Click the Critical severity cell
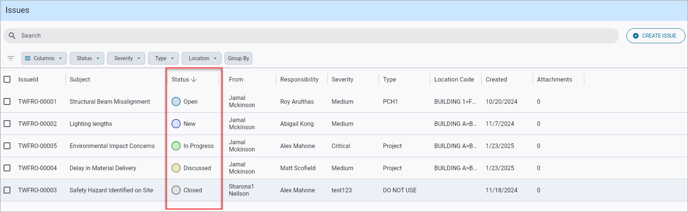 (341, 146)
